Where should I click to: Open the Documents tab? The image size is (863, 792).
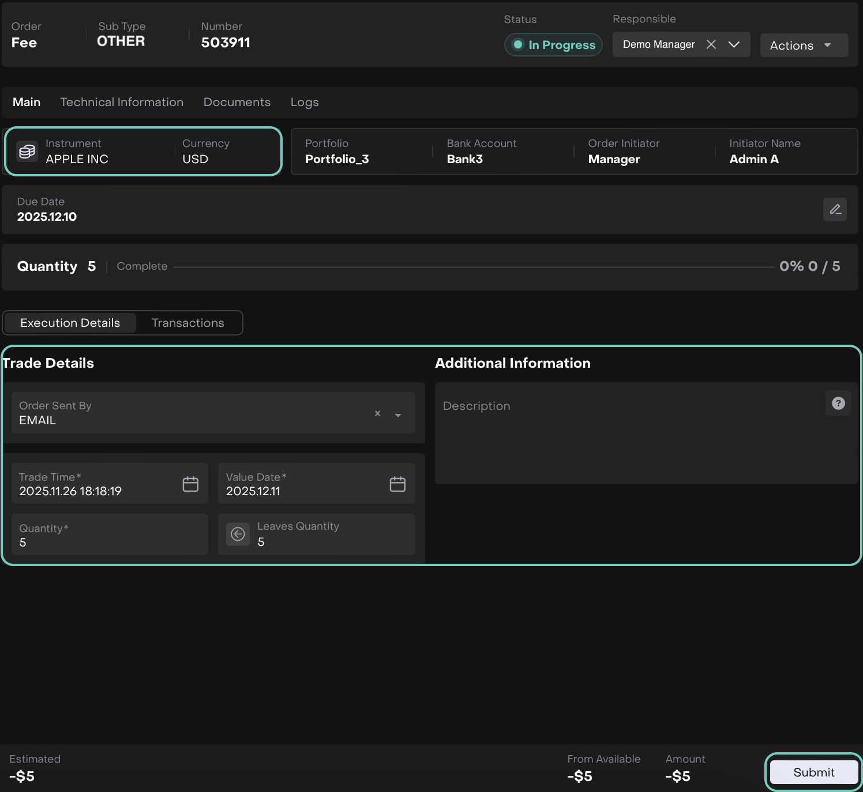point(237,102)
